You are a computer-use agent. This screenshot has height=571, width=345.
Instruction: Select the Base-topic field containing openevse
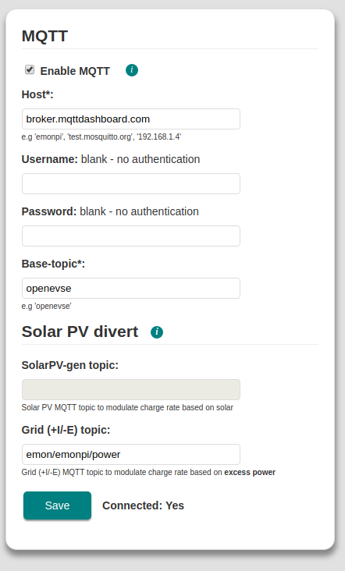pyautogui.click(x=131, y=288)
